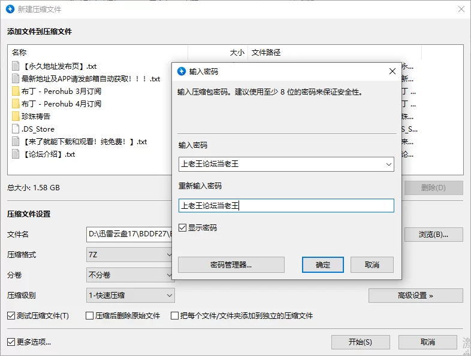Expand the 输入密码 dropdown arrow
The image size is (471, 356).
point(388,164)
